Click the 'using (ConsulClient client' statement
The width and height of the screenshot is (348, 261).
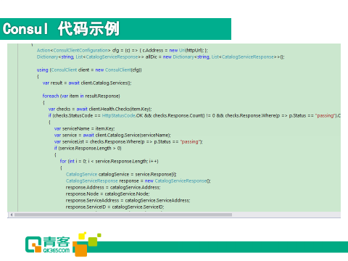pos(89,70)
